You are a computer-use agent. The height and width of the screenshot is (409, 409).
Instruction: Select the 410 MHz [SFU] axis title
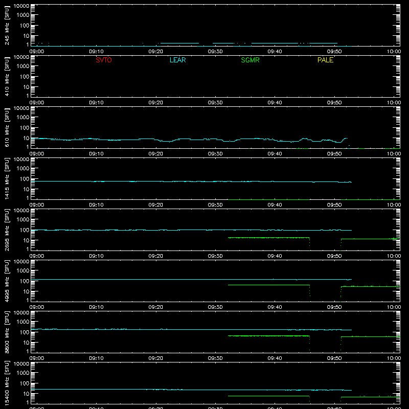pyautogui.click(x=7, y=77)
